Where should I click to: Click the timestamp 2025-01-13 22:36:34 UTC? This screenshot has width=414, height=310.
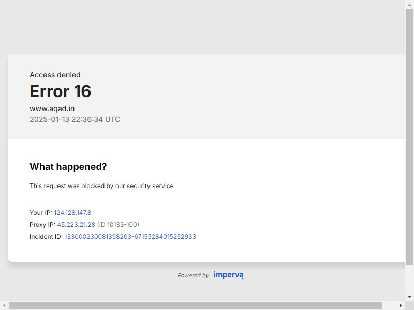pos(75,119)
